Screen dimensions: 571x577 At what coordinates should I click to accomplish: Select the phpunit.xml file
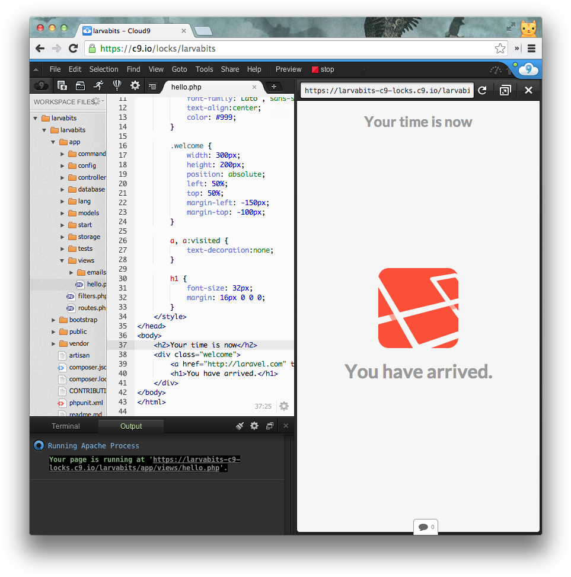81,403
